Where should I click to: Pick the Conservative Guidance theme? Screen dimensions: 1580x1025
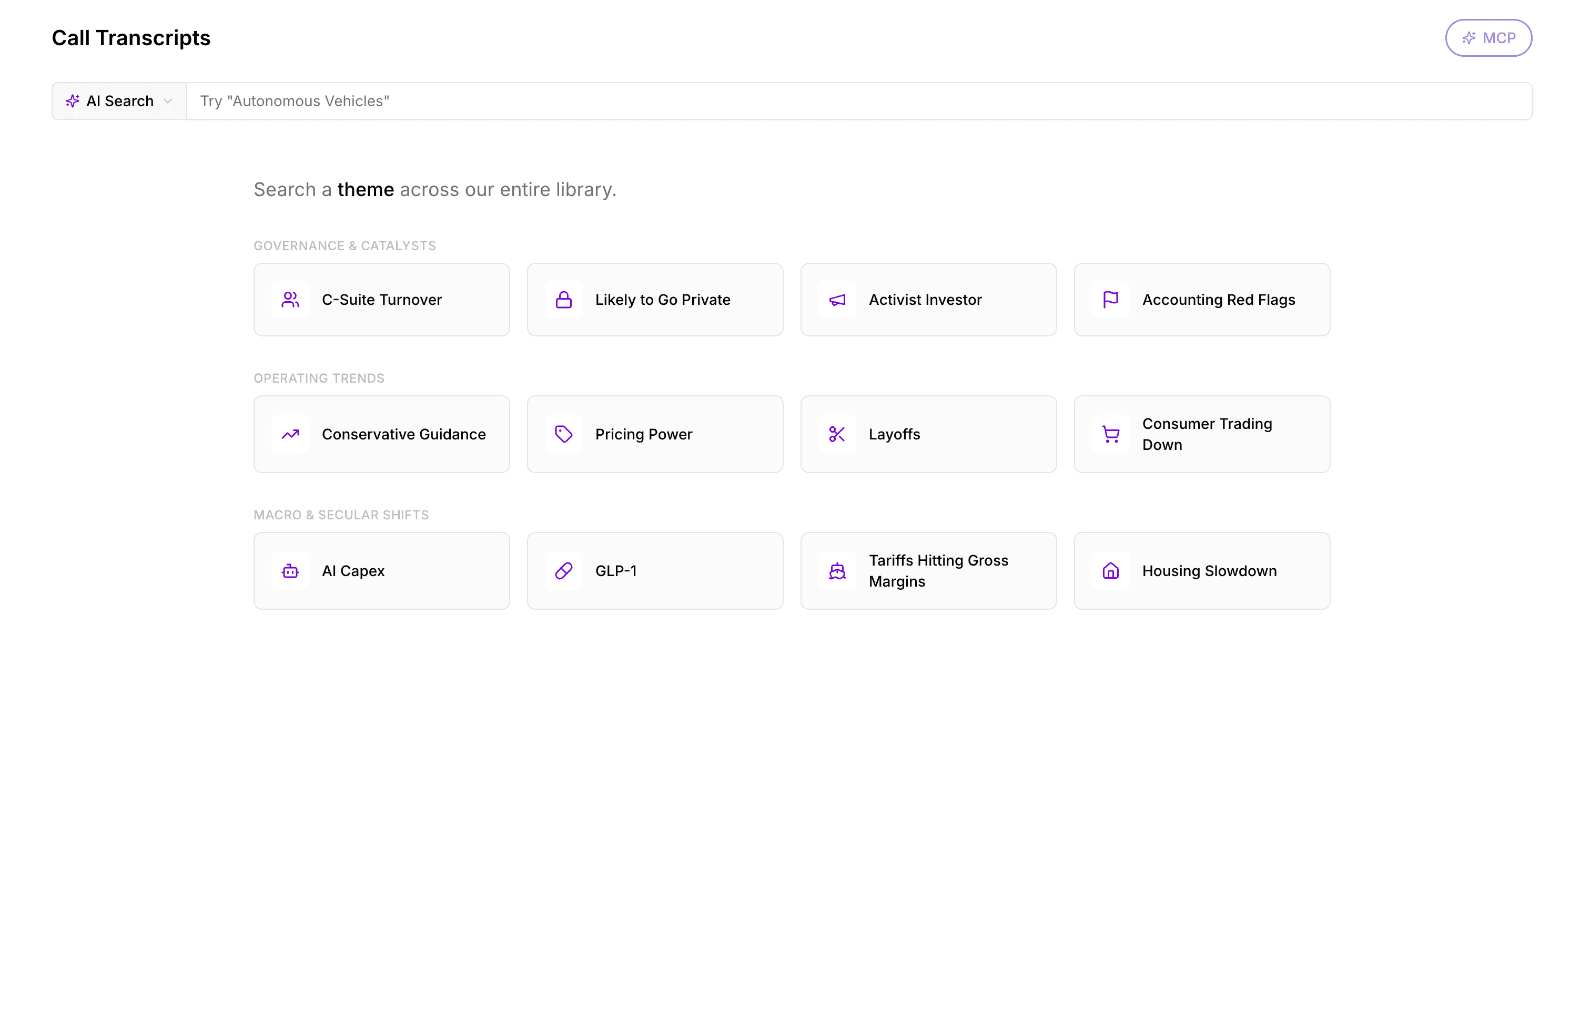click(x=382, y=435)
